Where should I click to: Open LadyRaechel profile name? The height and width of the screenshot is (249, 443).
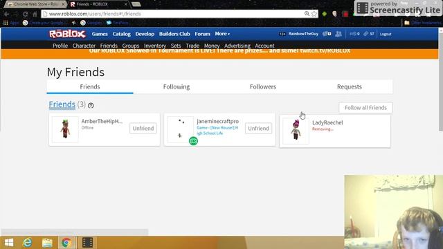pyautogui.click(x=327, y=122)
